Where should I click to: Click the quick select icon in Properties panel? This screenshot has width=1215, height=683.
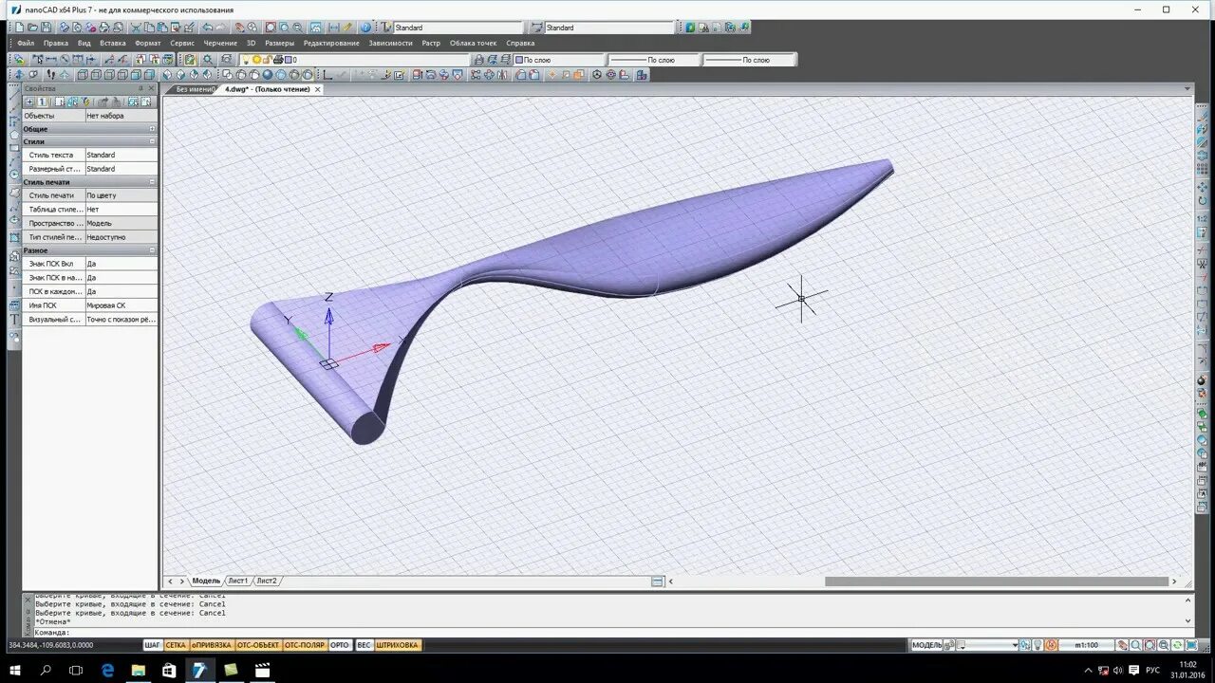click(86, 102)
